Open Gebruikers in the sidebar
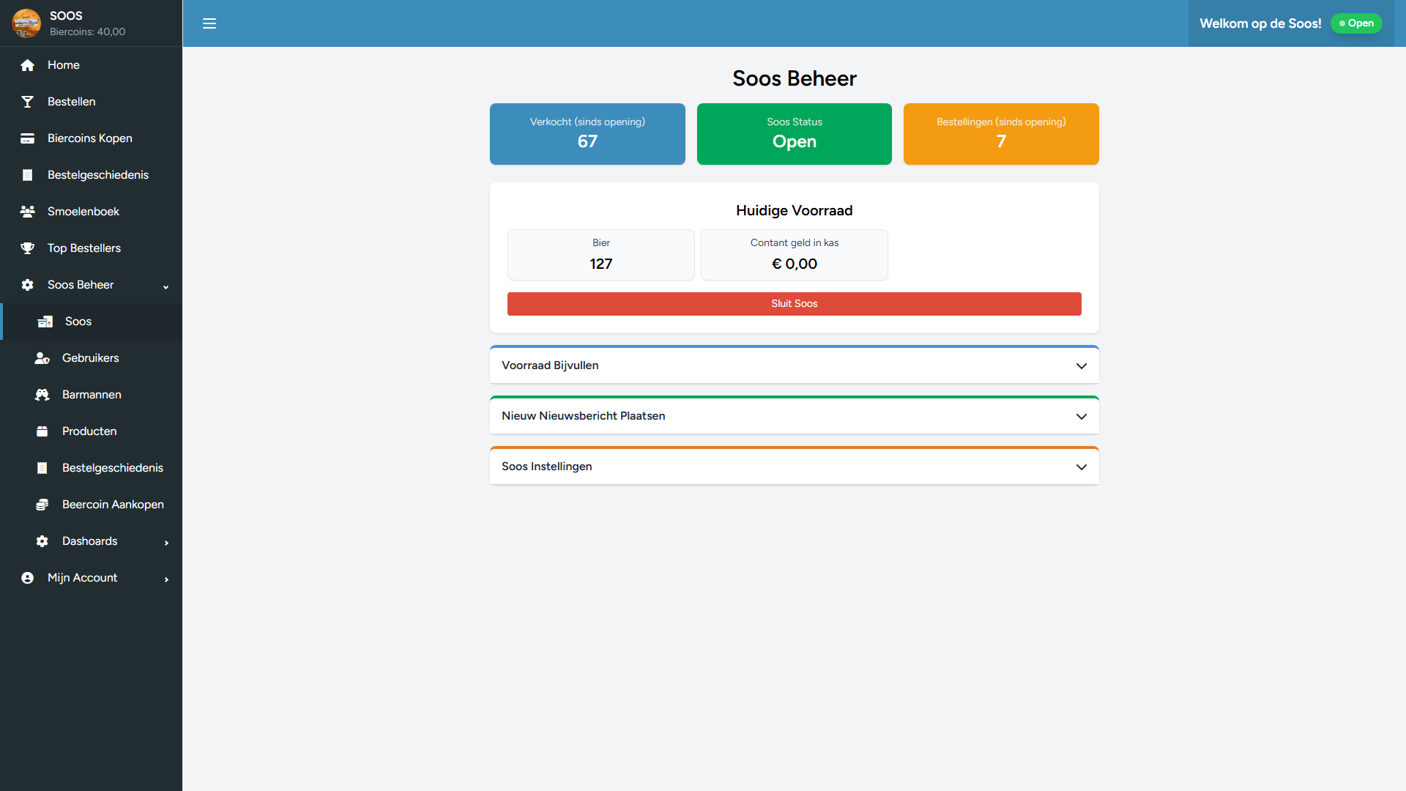 tap(90, 358)
